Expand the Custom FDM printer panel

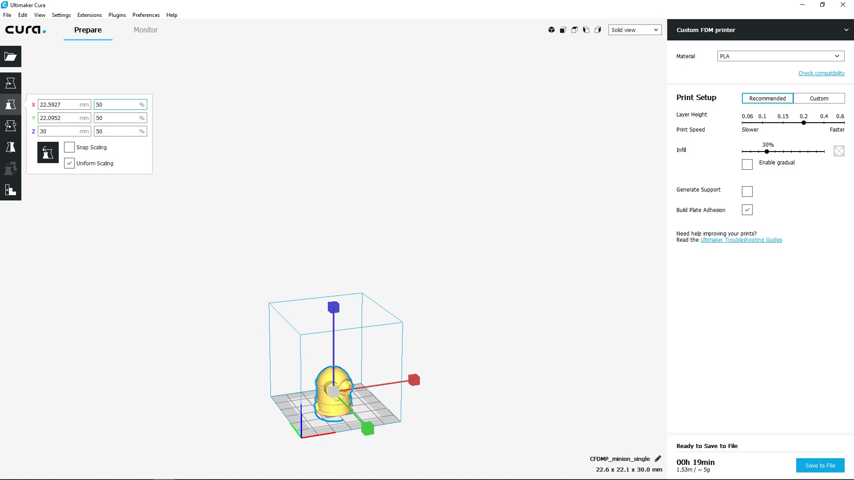846,30
